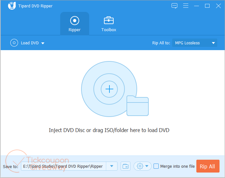Expand the save path dropdown arrow
Screen dimensions: 225x178
click(112, 166)
